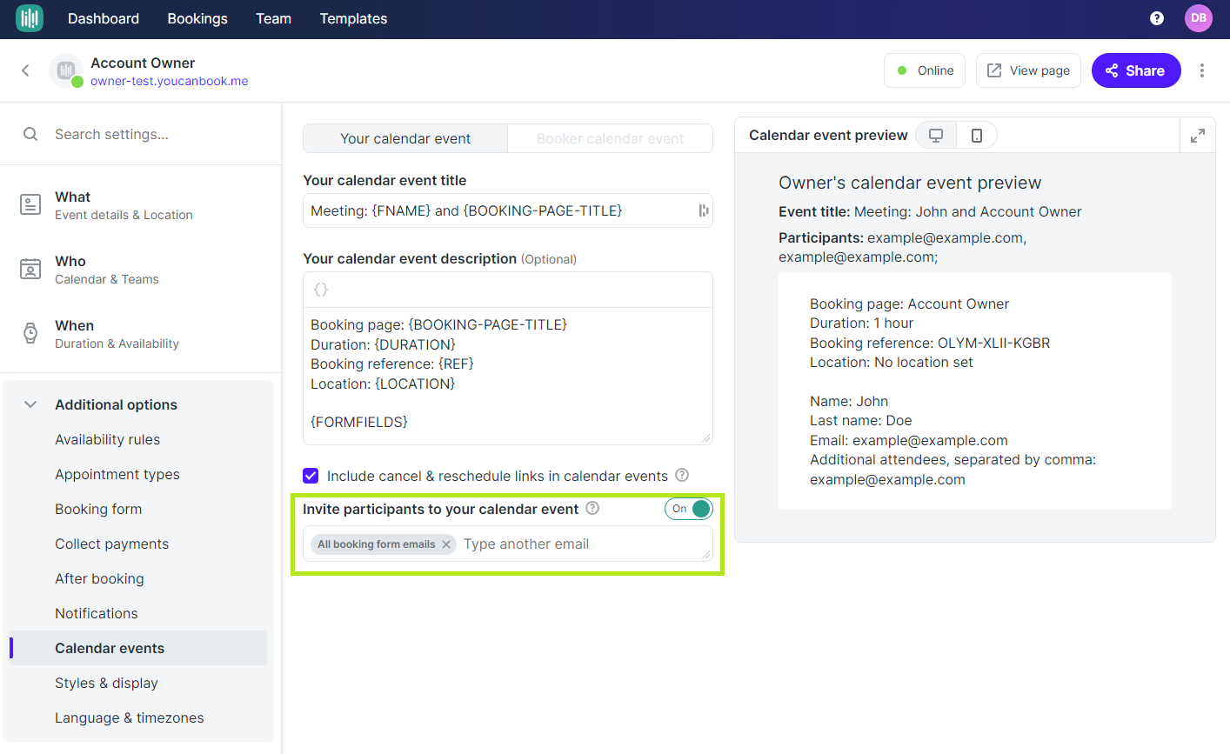The height and width of the screenshot is (754, 1230).
Task: Select Calendar events in sidebar
Action: [138, 648]
